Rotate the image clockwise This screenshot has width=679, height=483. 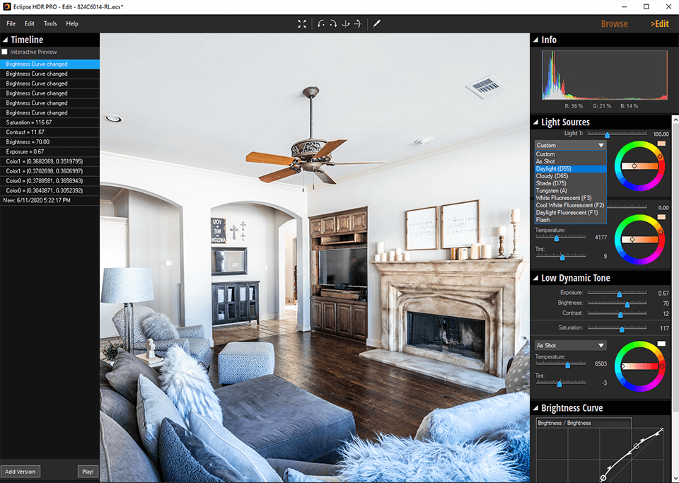[x=333, y=23]
